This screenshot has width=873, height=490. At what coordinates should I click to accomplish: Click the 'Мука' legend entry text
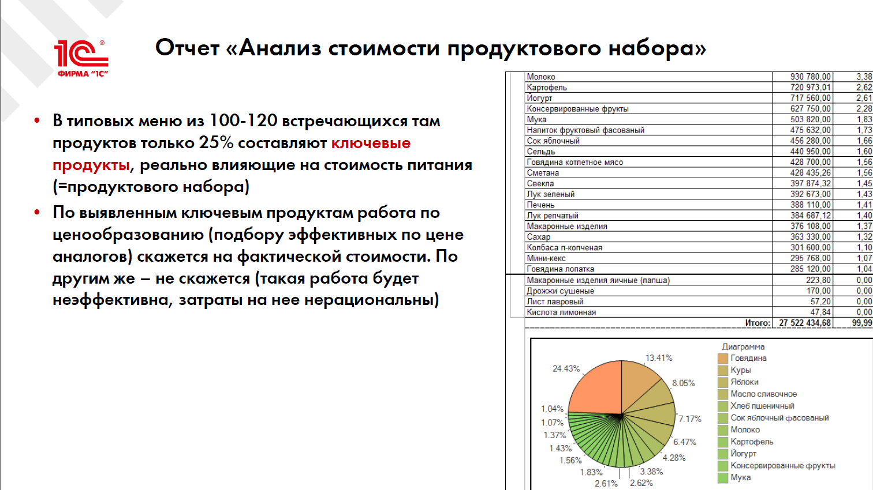(741, 477)
